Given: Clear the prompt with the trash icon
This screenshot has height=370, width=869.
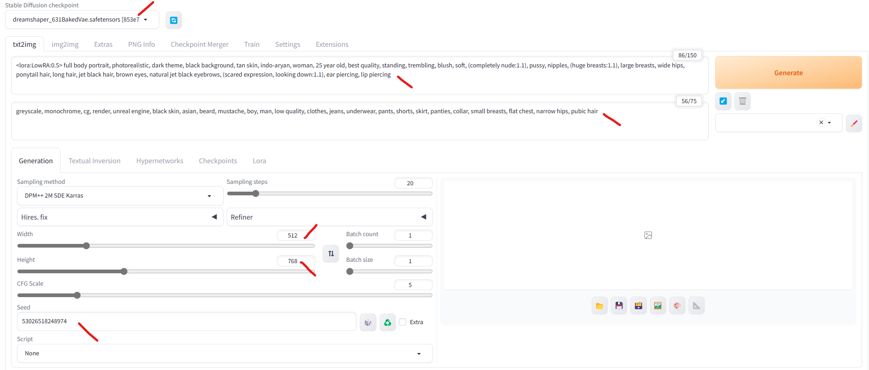Looking at the screenshot, I should click(742, 101).
